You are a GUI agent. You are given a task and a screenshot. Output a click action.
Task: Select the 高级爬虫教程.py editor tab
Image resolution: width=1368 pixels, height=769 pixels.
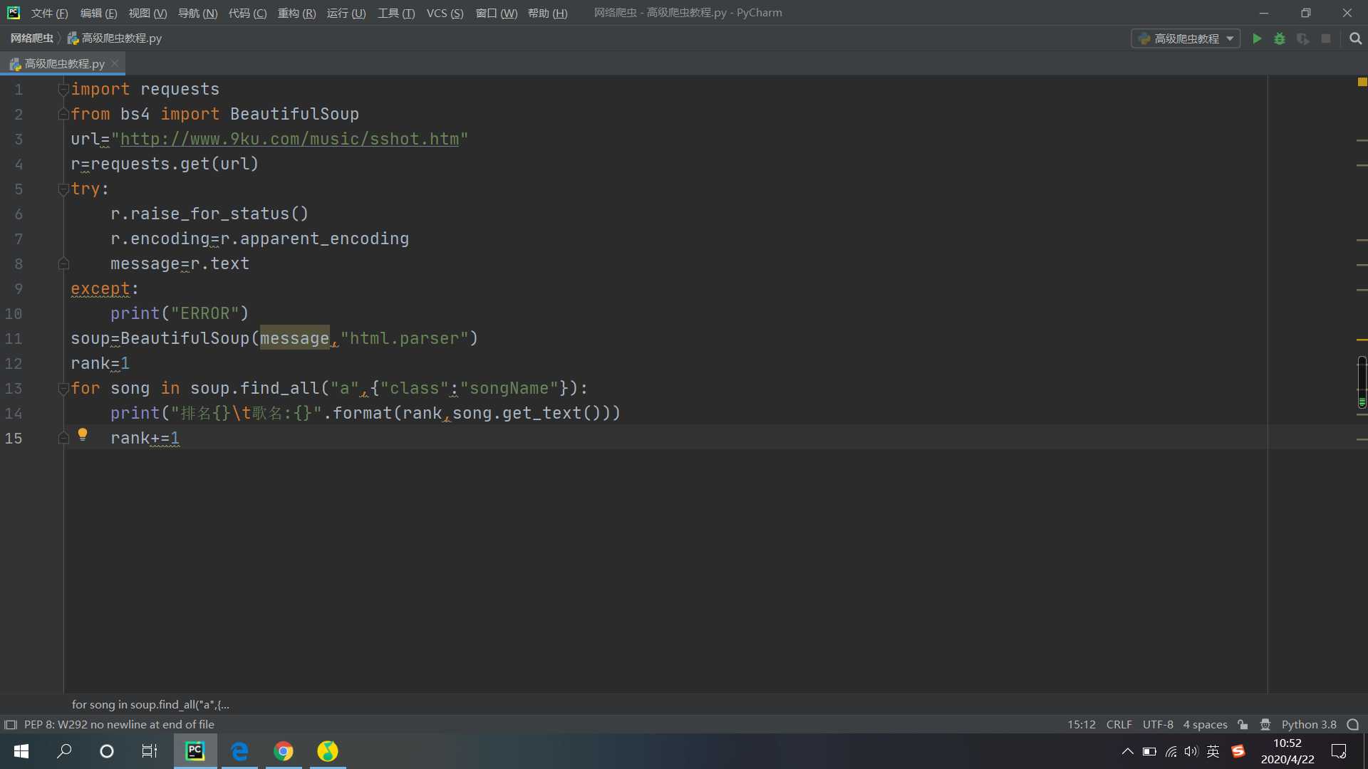click(x=63, y=63)
